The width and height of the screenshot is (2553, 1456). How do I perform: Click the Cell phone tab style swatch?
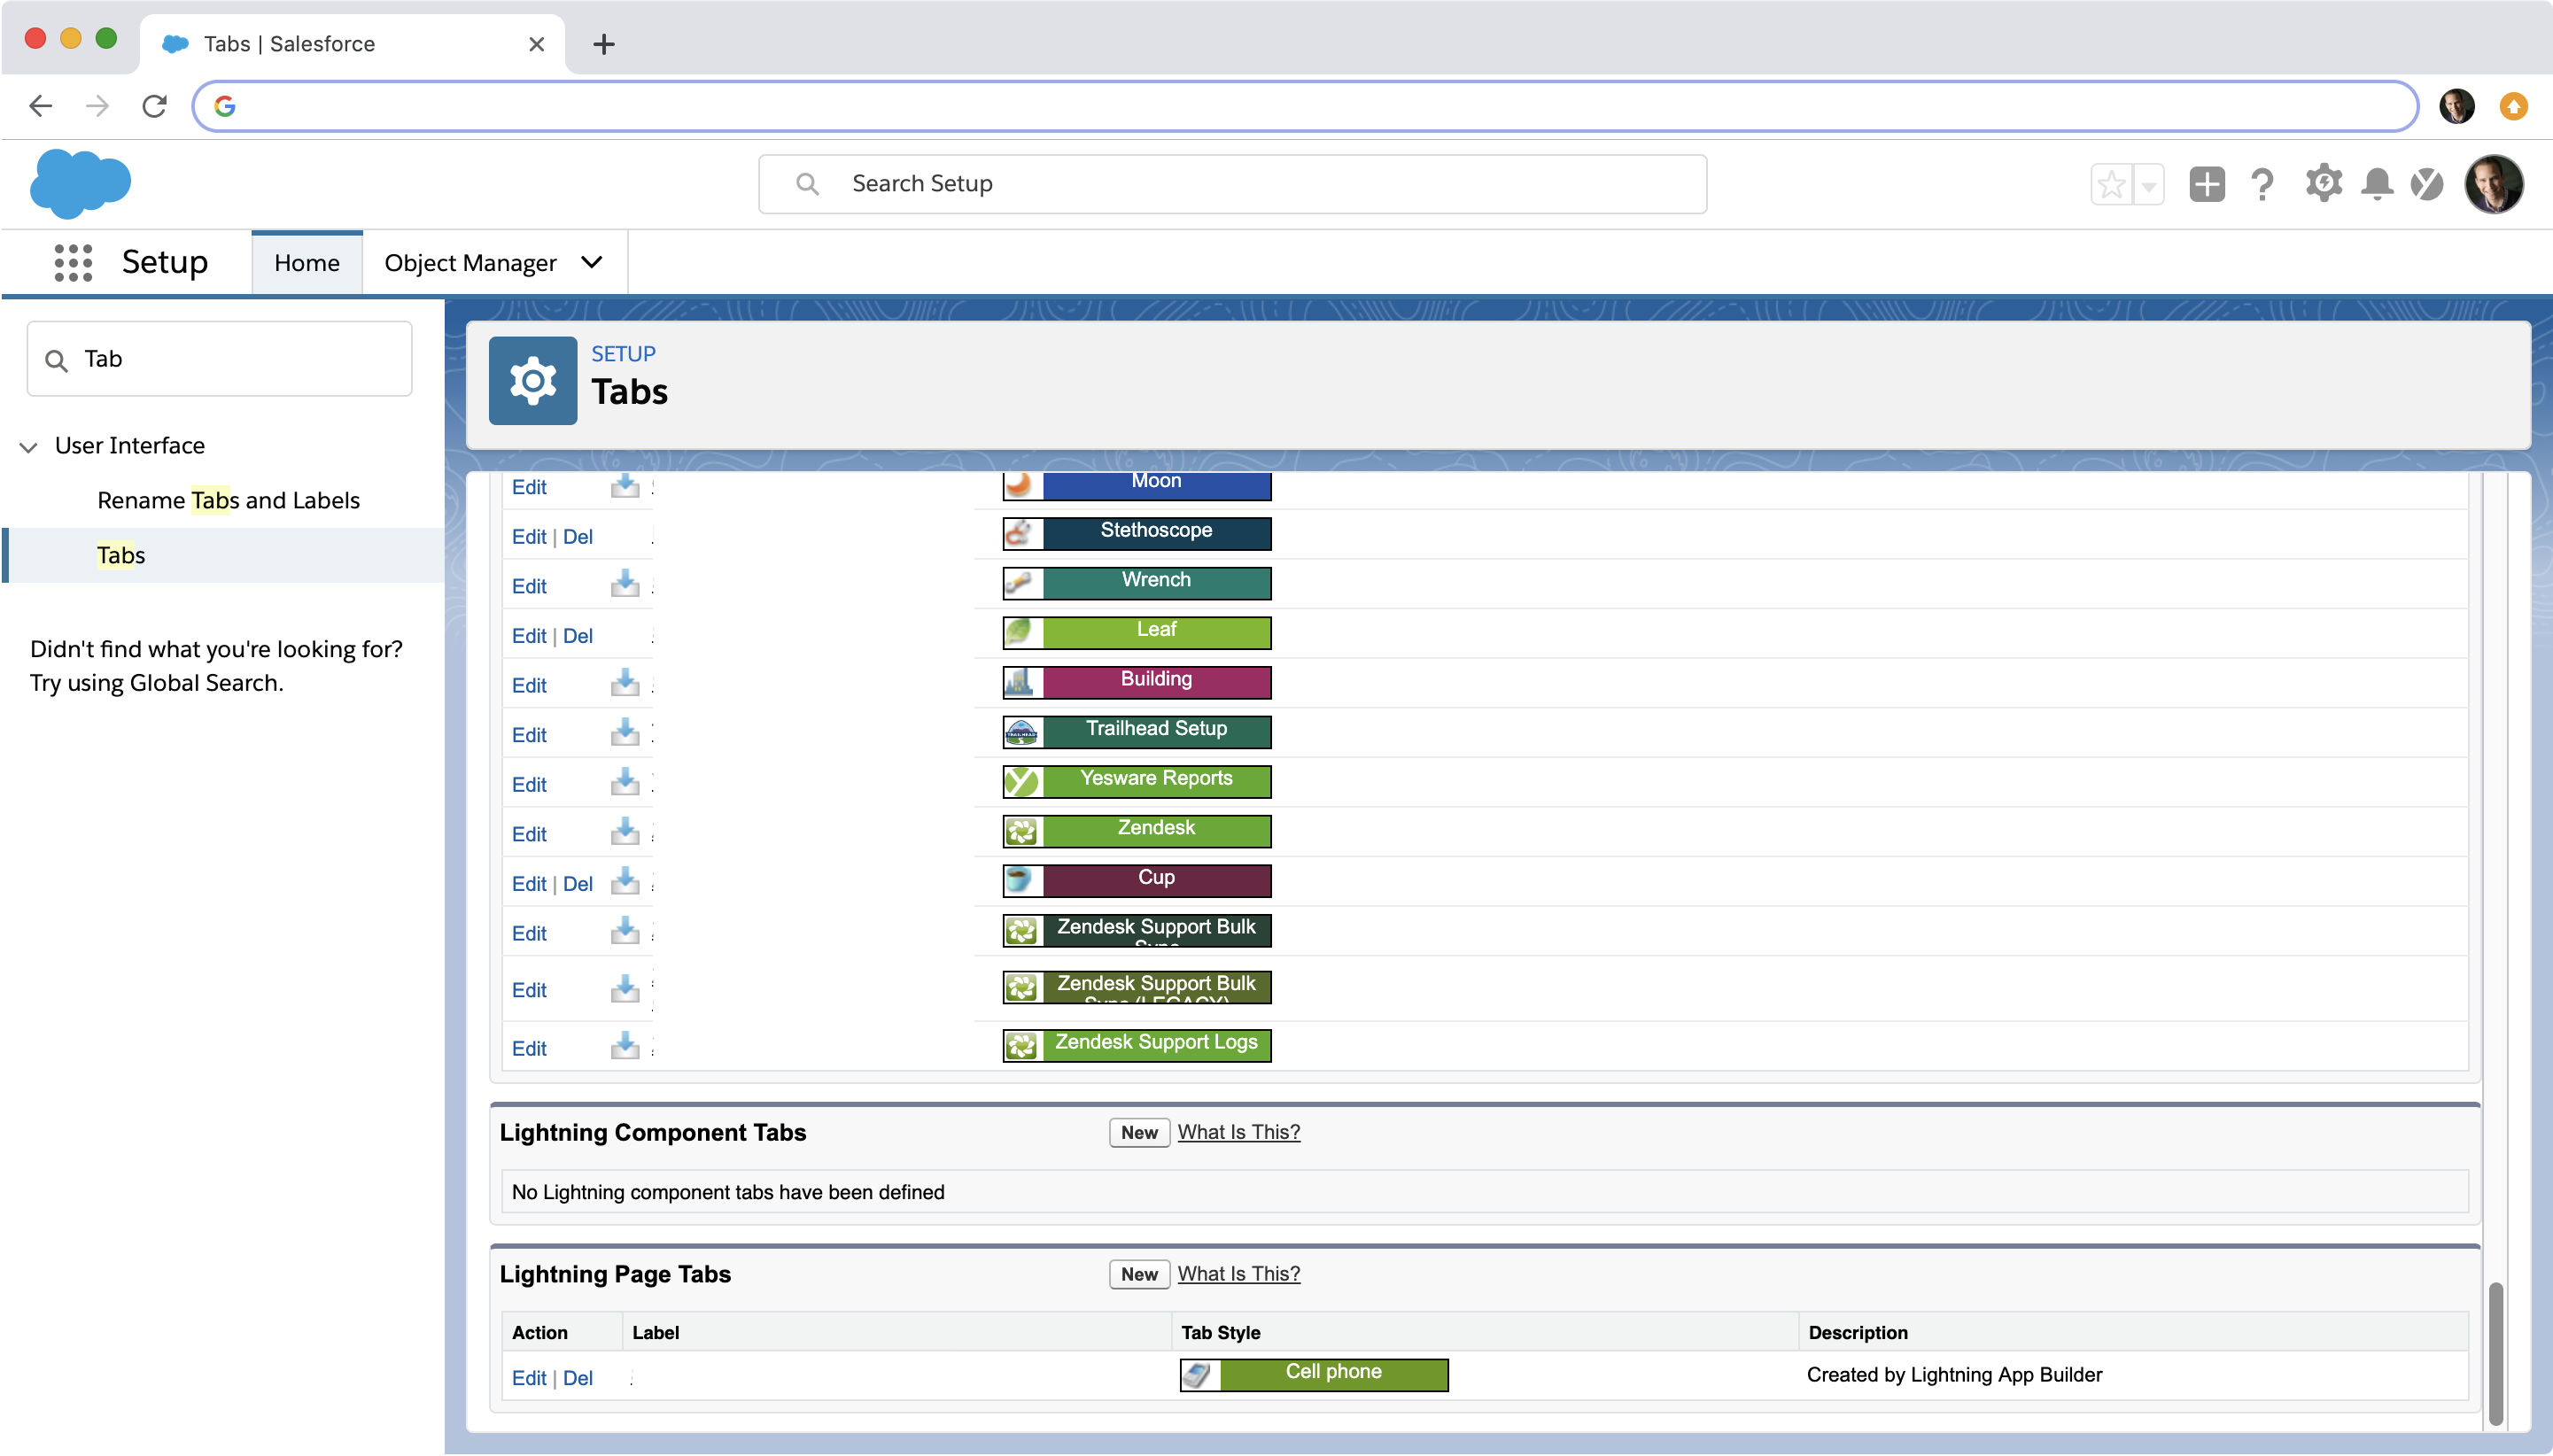1314,1374
